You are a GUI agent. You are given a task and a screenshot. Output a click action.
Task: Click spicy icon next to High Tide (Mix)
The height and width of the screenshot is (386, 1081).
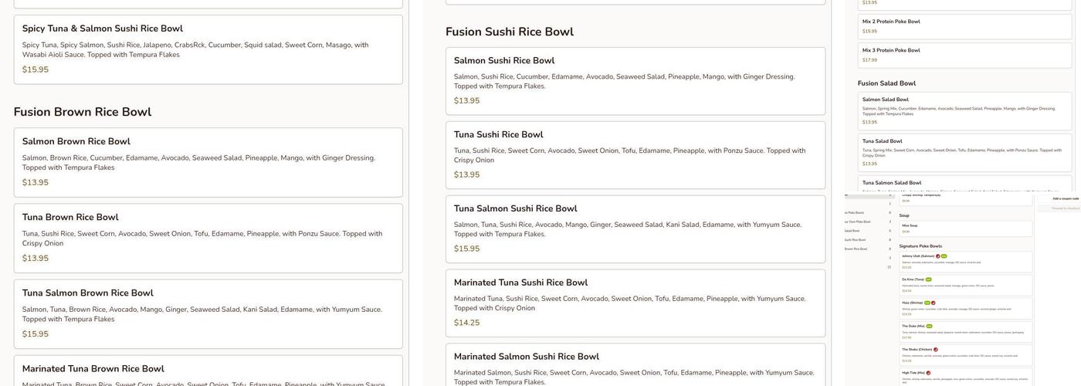pos(928,373)
